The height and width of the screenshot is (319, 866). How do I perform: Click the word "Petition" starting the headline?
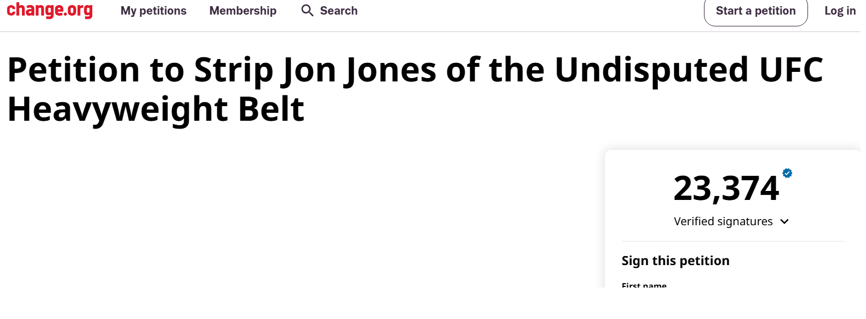[73, 70]
